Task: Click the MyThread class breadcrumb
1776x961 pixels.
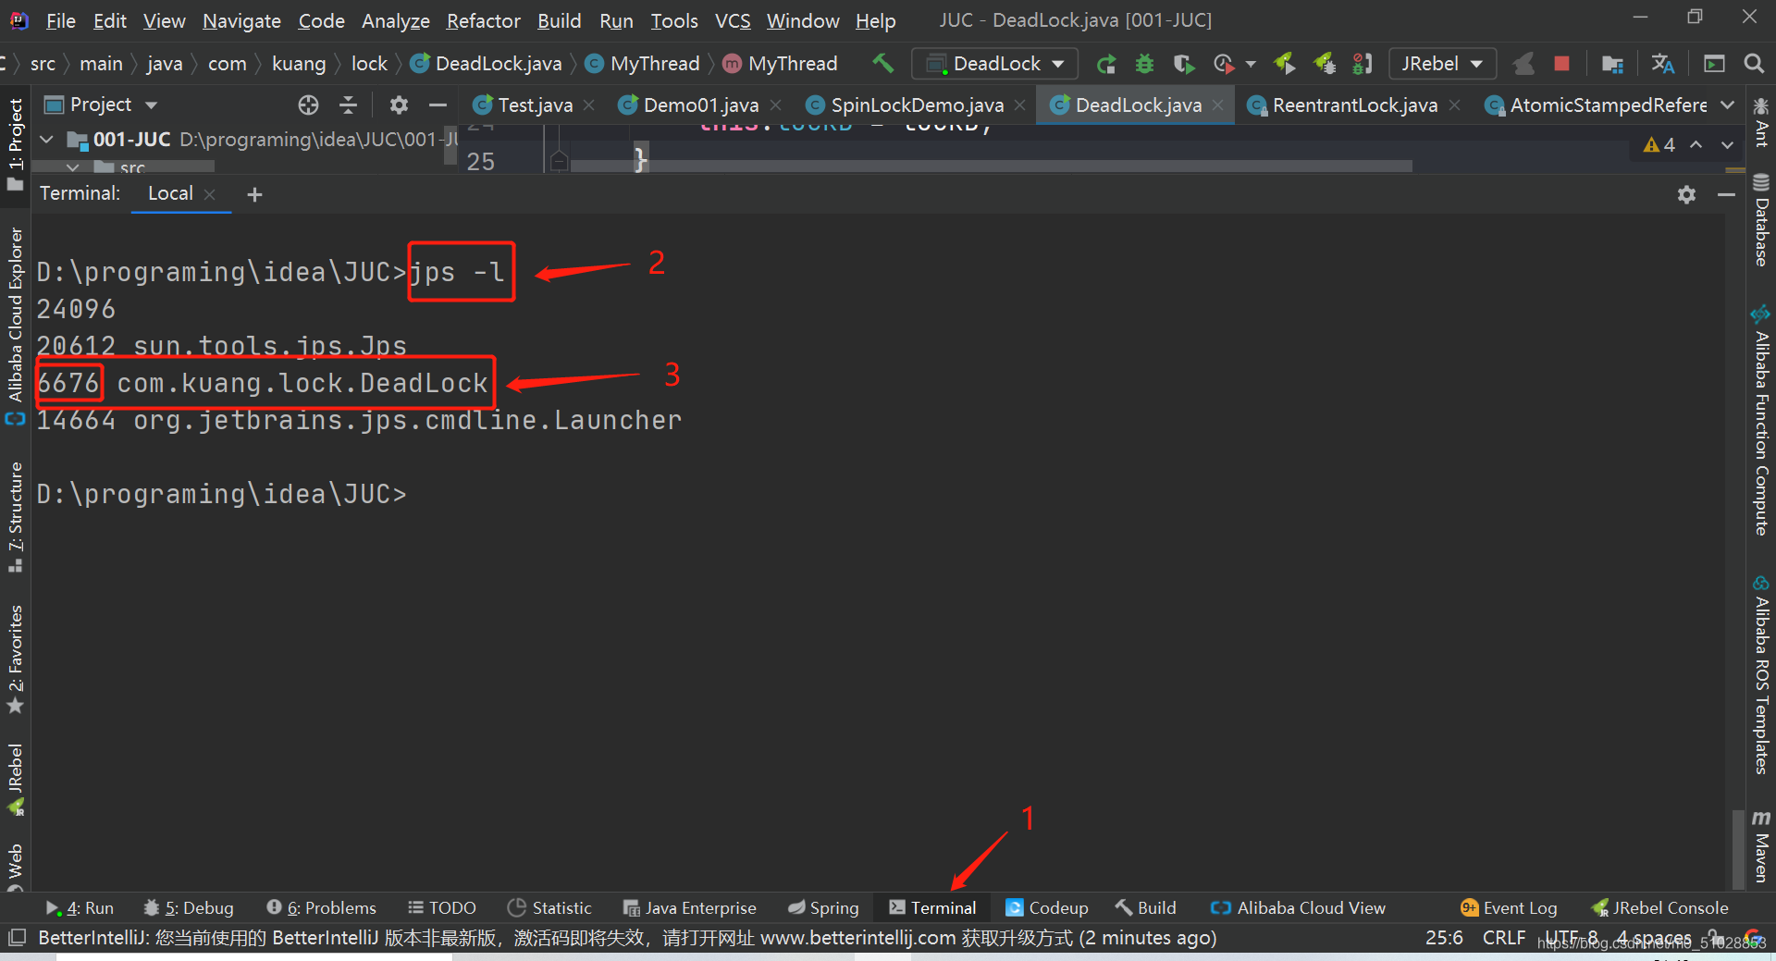Action: click(644, 64)
